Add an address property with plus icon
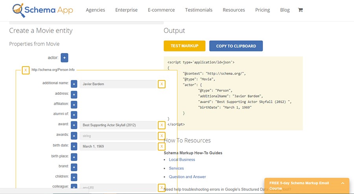 click(74, 94)
